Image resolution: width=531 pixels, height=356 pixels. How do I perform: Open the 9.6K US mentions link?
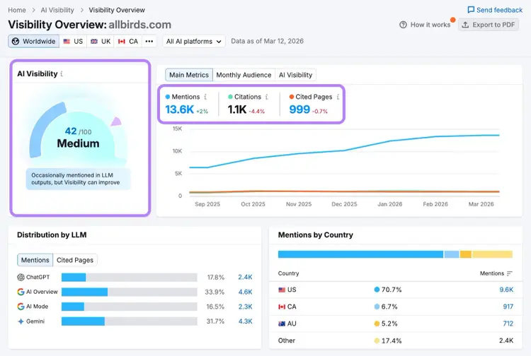[506, 290]
